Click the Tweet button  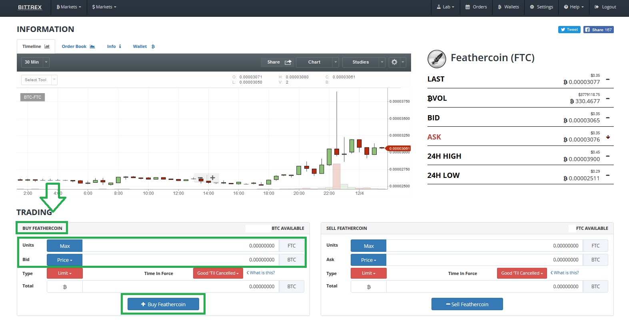pos(569,30)
